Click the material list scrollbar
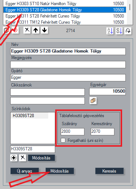136x189 pixels. pos(130,12)
